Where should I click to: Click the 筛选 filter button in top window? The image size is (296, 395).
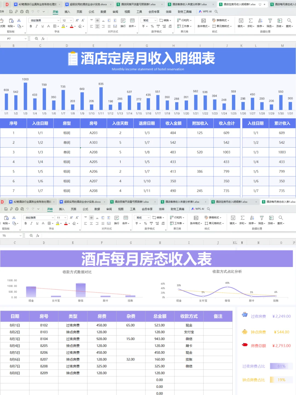270,23
